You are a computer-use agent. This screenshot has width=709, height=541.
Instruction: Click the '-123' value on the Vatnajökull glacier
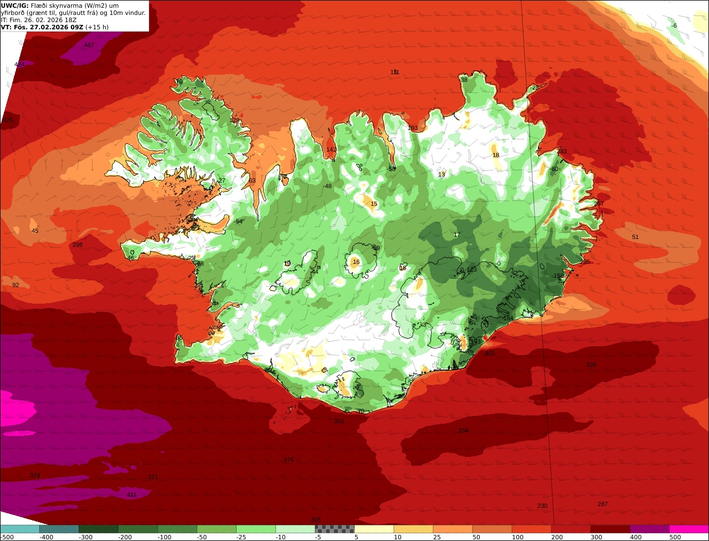[x=471, y=270]
